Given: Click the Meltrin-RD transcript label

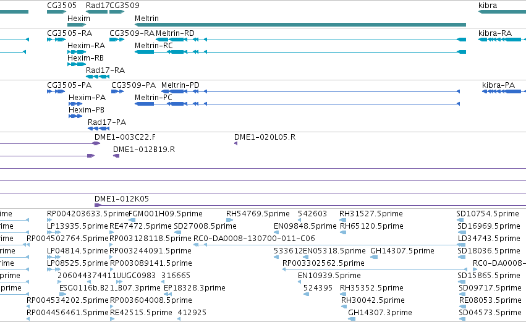Looking at the screenshot, I should 175,33.
